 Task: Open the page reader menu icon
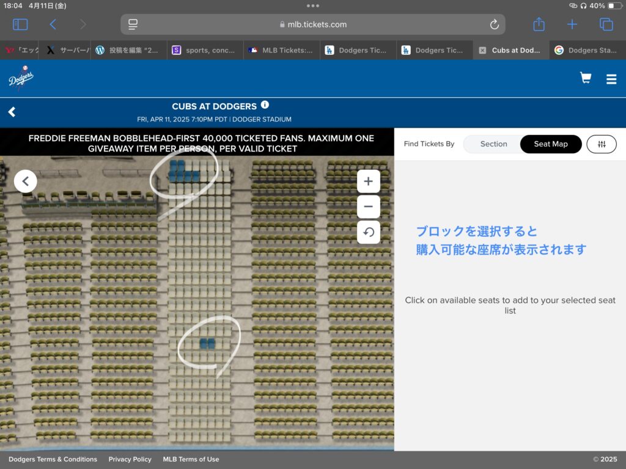[x=133, y=24]
